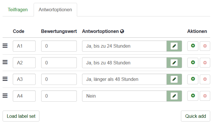
Task: Switch to the Teilfragen tab
Action: tap(18, 10)
